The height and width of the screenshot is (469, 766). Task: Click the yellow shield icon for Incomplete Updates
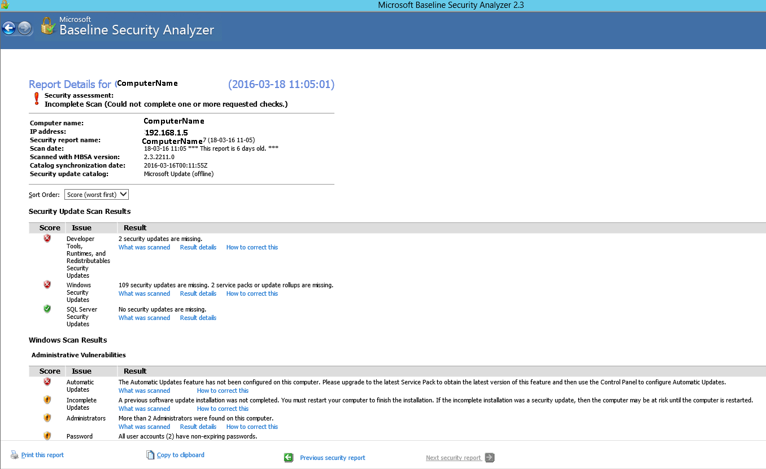pos(47,400)
